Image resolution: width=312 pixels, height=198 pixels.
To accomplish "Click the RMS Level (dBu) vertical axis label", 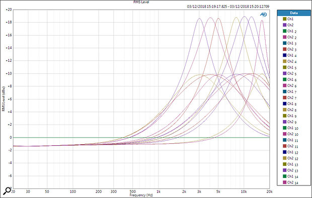I will tap(4, 98).
